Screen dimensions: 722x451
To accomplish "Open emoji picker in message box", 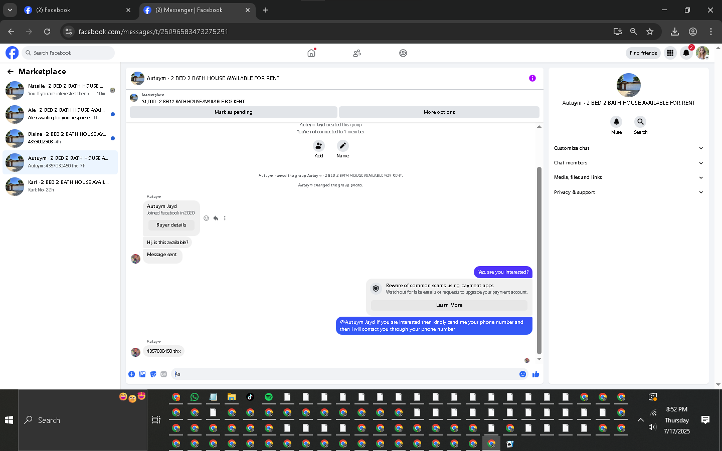I will [x=522, y=374].
